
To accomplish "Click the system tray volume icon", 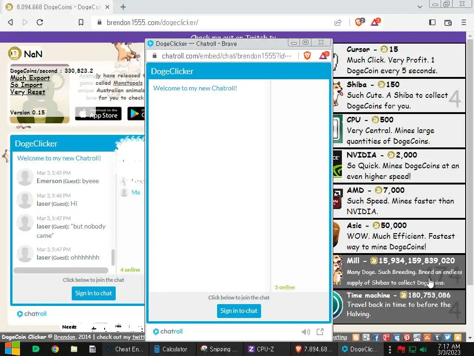I will (x=423, y=350).
